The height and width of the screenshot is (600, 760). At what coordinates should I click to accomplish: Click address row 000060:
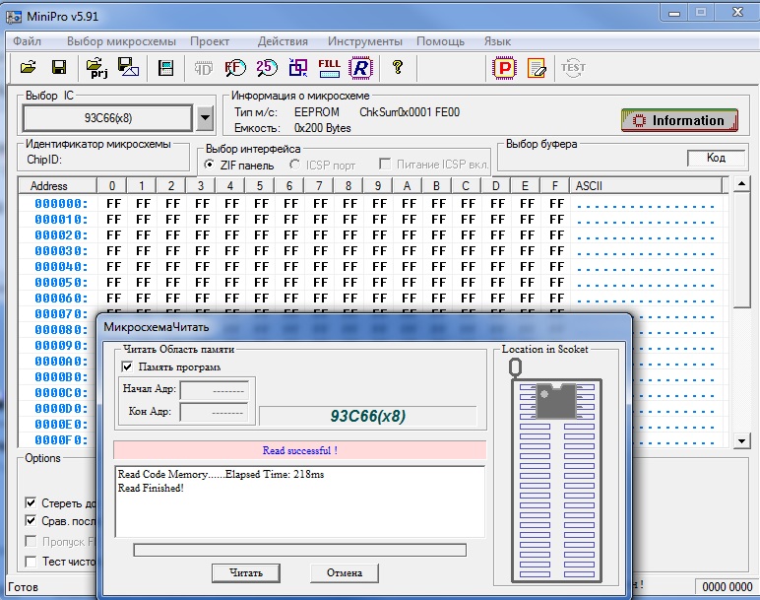[61, 299]
